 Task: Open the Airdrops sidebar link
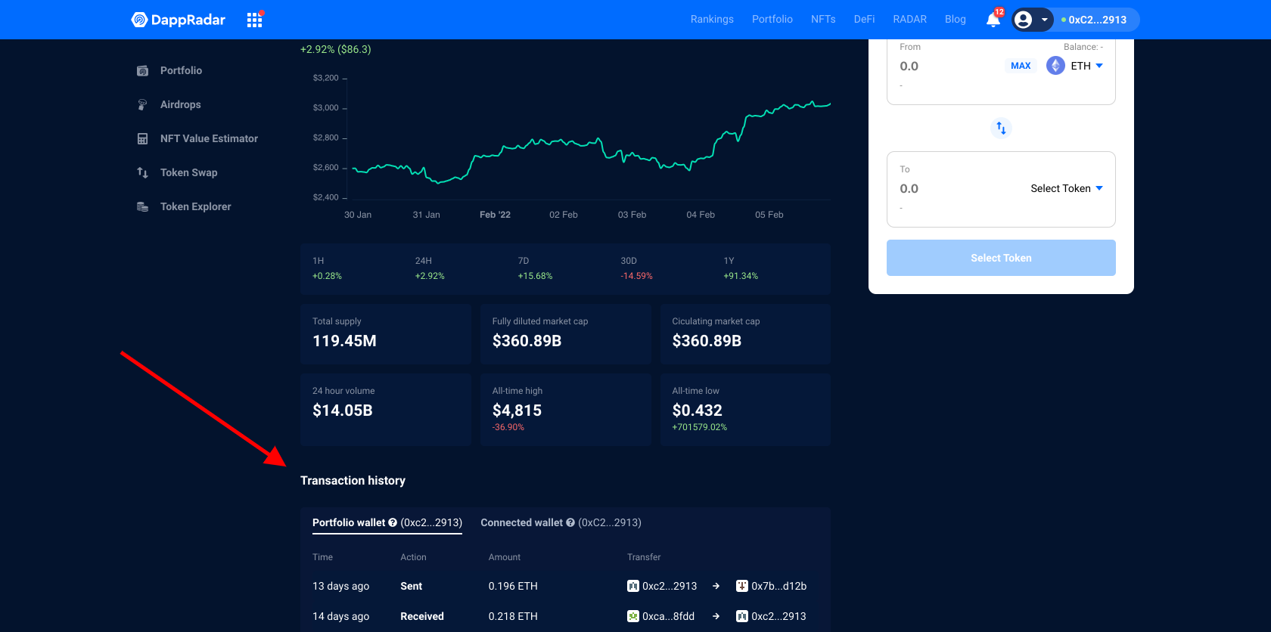pos(180,104)
